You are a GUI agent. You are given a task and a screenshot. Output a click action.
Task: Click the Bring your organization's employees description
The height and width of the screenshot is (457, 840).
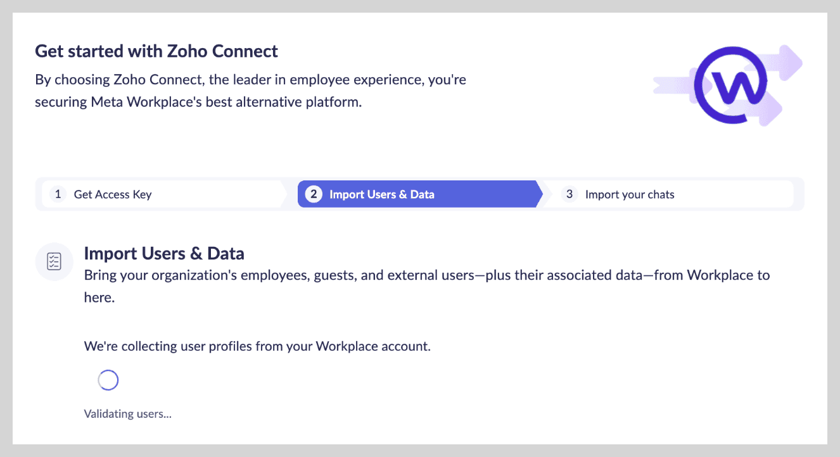pyautogui.click(x=426, y=275)
